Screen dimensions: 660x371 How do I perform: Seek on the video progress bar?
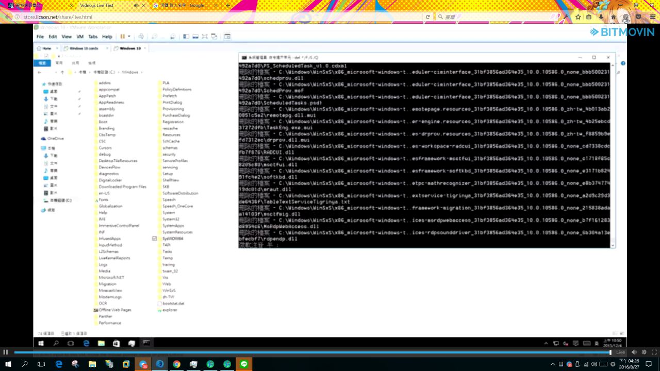[309, 352]
